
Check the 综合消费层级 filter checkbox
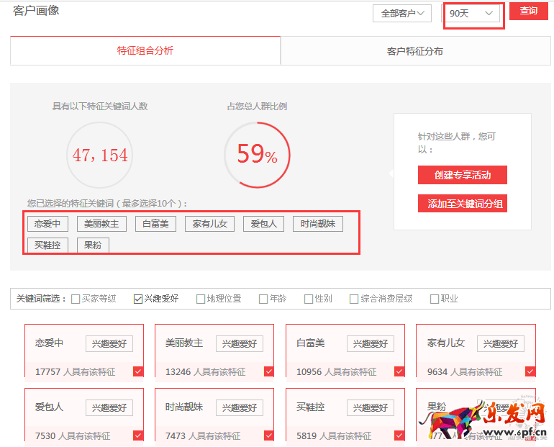(x=354, y=299)
